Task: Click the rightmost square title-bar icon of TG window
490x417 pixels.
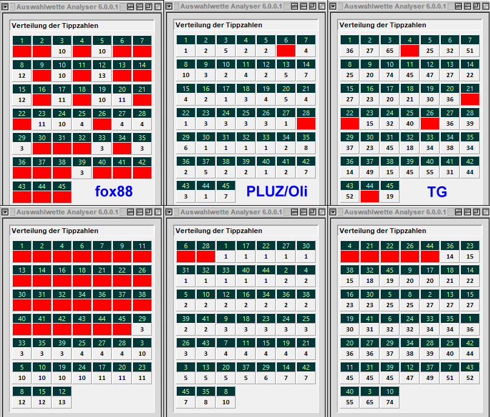Action: 485,6
